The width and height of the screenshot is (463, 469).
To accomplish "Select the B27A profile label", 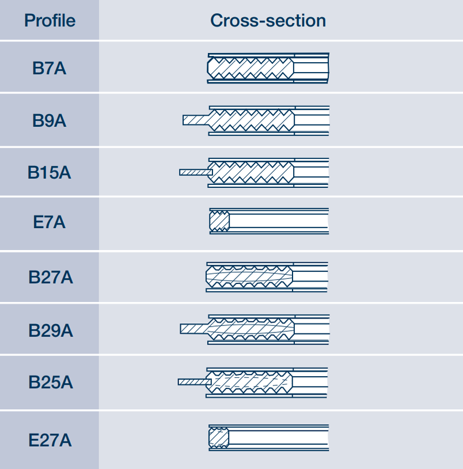I will [50, 277].
